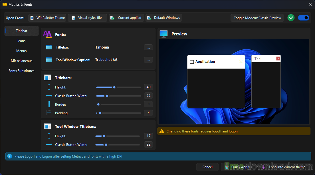Image resolution: width=315 pixels, height=175 pixels.
Task: Toggle the blue switch at top right
Action: 303,18
